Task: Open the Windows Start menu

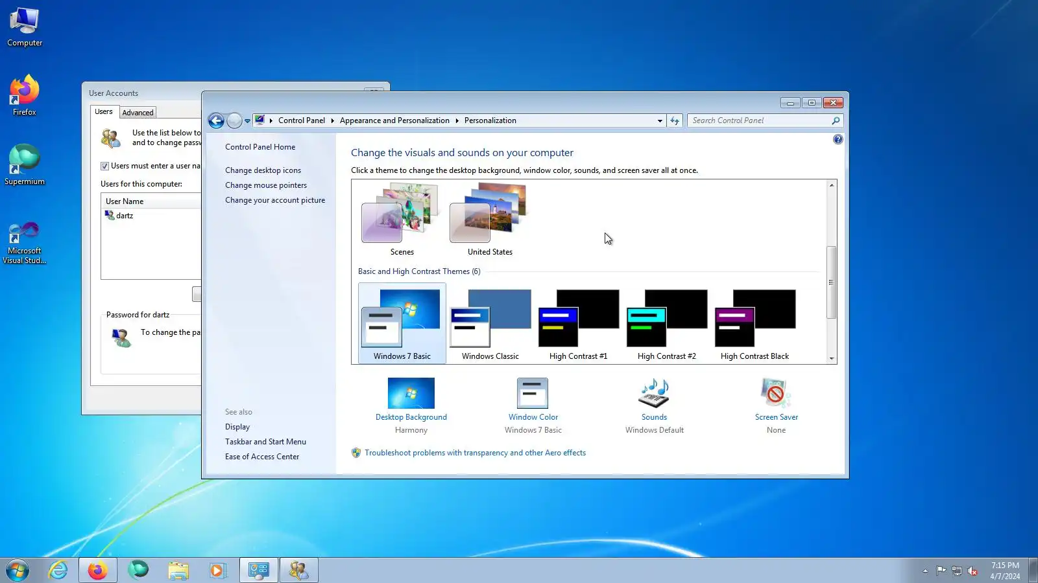Action: coord(18,570)
